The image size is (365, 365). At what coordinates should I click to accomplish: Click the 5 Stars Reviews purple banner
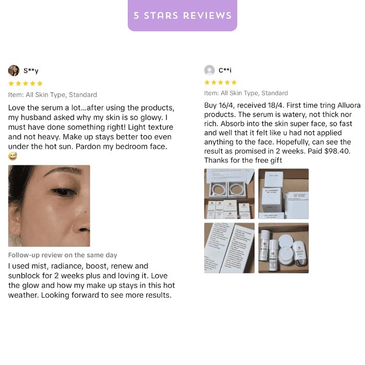182,15
